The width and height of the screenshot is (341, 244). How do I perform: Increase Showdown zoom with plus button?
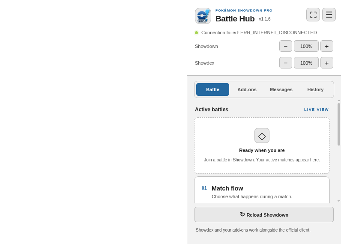coord(327,46)
